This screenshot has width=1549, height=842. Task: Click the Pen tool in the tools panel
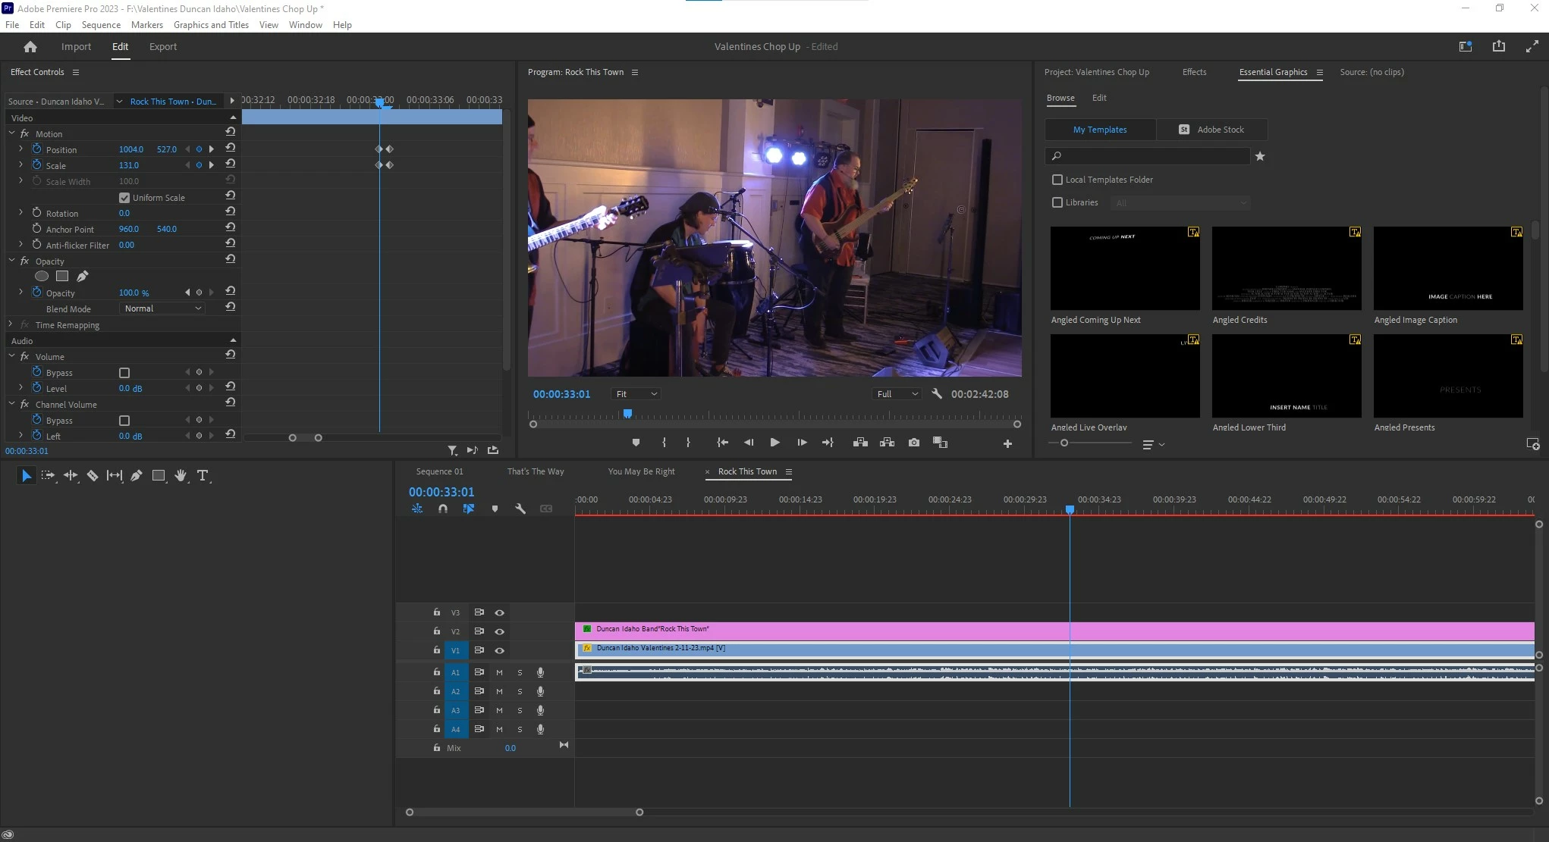137,475
